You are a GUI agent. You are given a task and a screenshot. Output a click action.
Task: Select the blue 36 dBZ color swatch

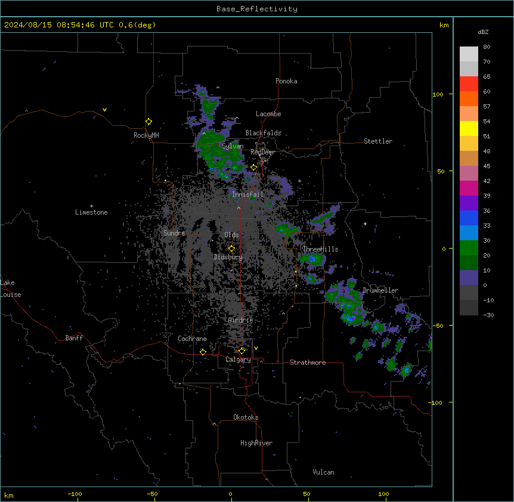point(469,218)
